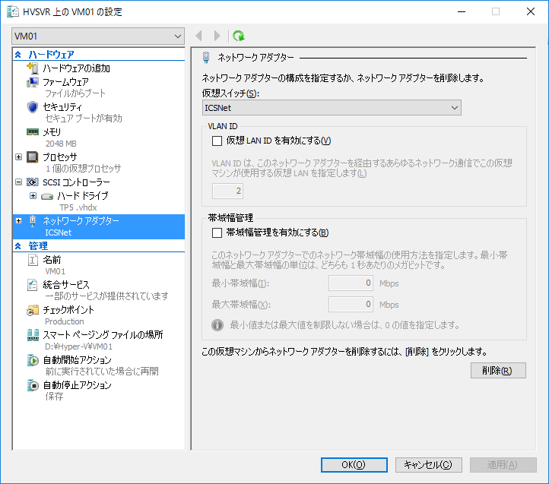This screenshot has width=549, height=484.
Task: Close the settings window
Action: click(531, 11)
